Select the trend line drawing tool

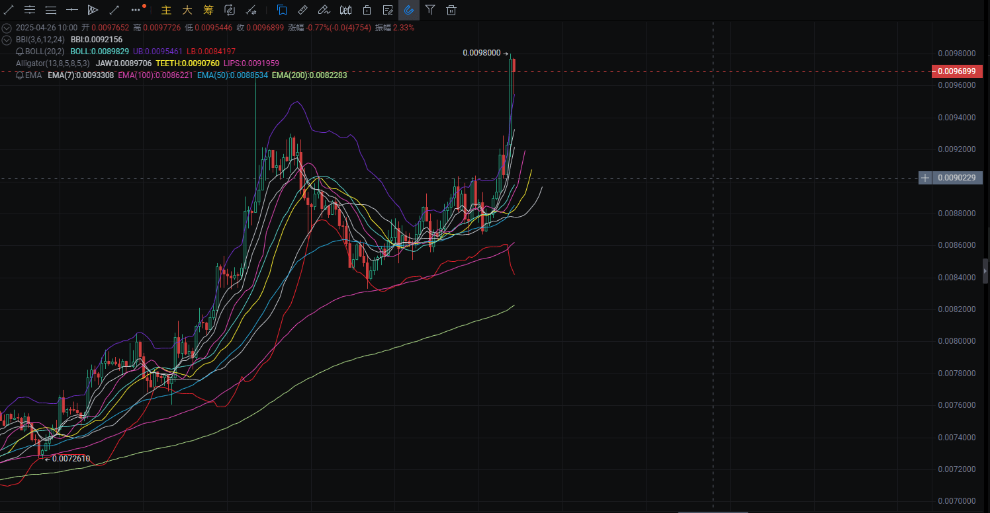tap(9, 10)
